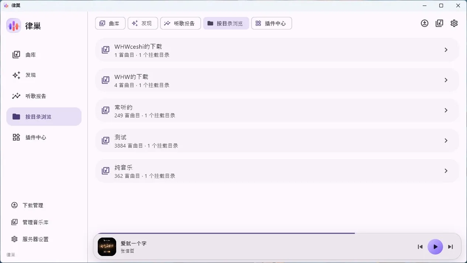Open 曲库 in the left sidebar

pyautogui.click(x=44, y=55)
